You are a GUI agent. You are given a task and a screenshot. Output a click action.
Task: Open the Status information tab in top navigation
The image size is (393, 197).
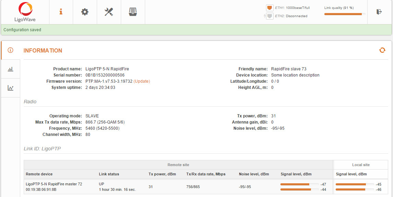pos(61,12)
